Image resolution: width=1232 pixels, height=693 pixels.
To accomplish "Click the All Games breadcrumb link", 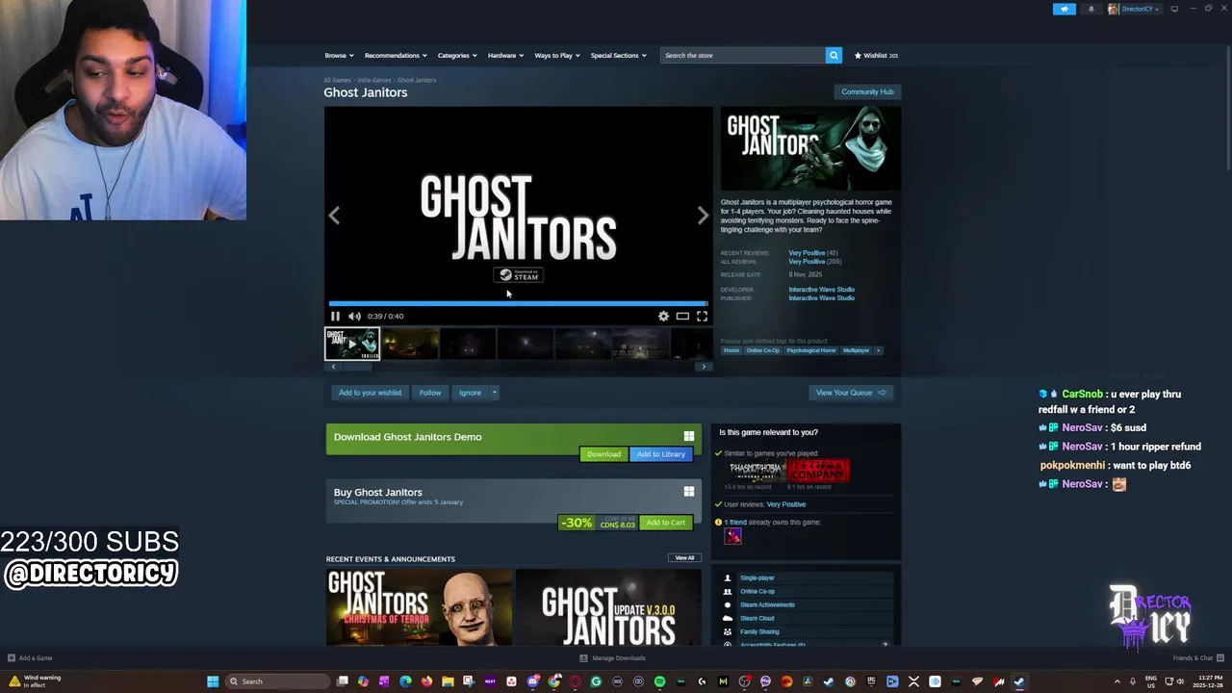I will pos(337,80).
